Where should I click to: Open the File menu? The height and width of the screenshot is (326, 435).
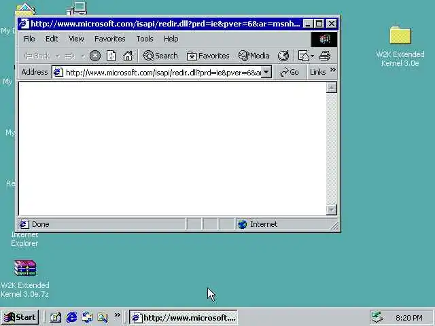29,39
